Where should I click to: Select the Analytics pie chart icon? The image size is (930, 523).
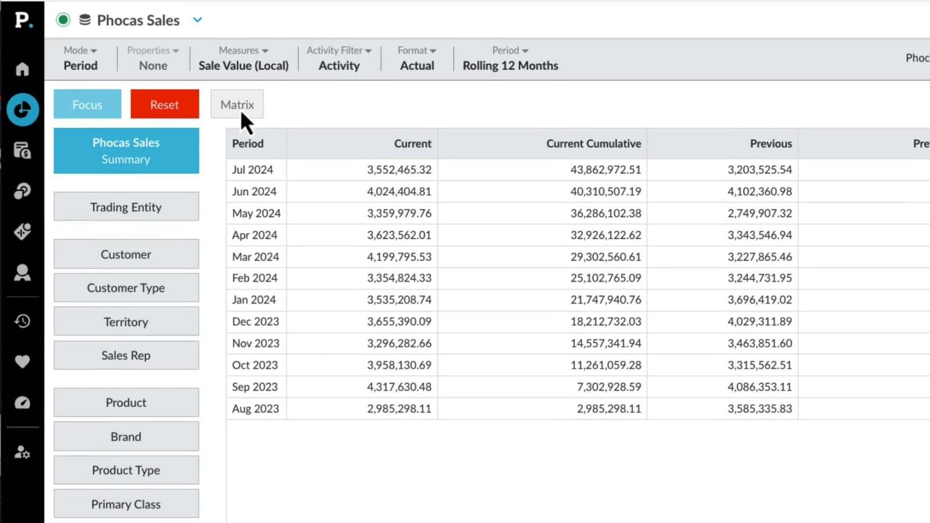[x=22, y=110]
